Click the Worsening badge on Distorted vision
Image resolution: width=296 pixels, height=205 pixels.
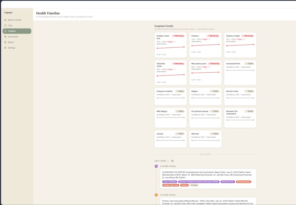click(x=178, y=63)
